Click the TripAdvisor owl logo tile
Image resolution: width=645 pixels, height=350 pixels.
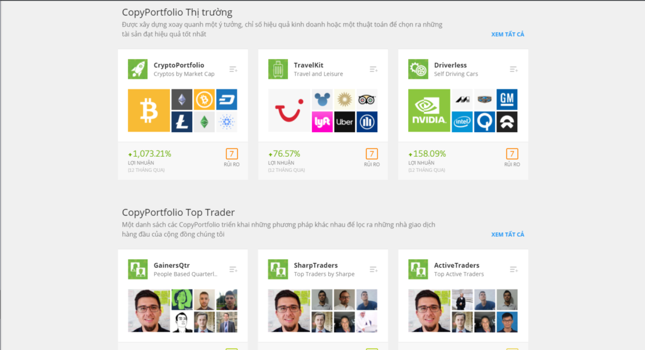367,99
